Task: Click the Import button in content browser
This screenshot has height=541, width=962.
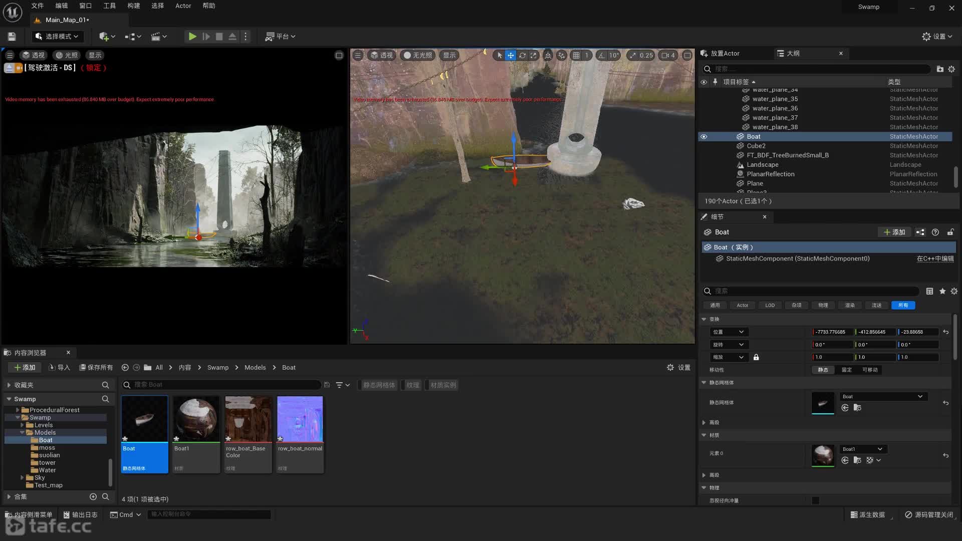Action: coord(59,367)
